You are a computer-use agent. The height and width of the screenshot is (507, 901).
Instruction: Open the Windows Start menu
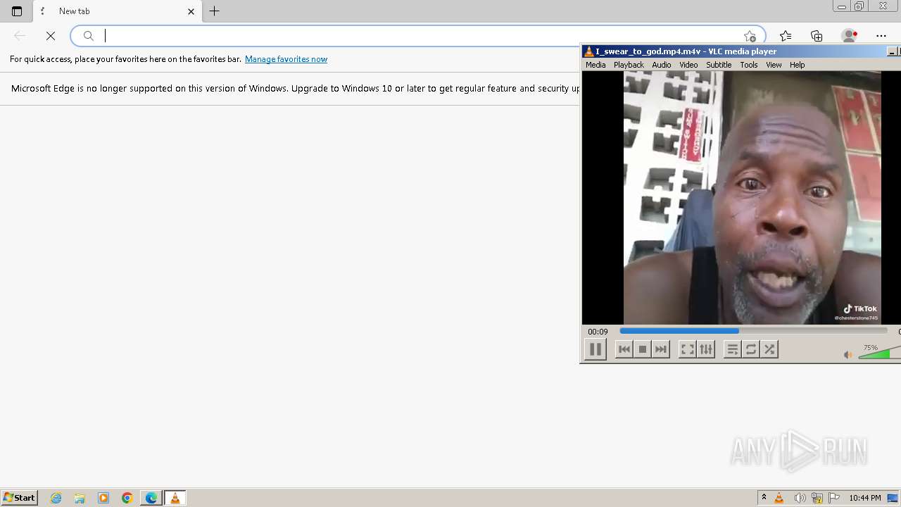point(20,498)
